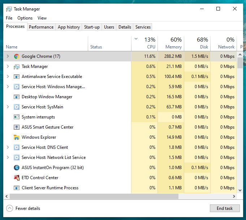Click the horizontal scrollbar thumb
This screenshot has height=220, width=246.
(x=94, y=196)
